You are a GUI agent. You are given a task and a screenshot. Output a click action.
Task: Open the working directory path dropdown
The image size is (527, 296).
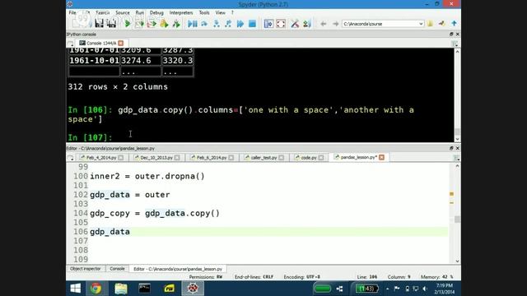[x=421, y=24]
